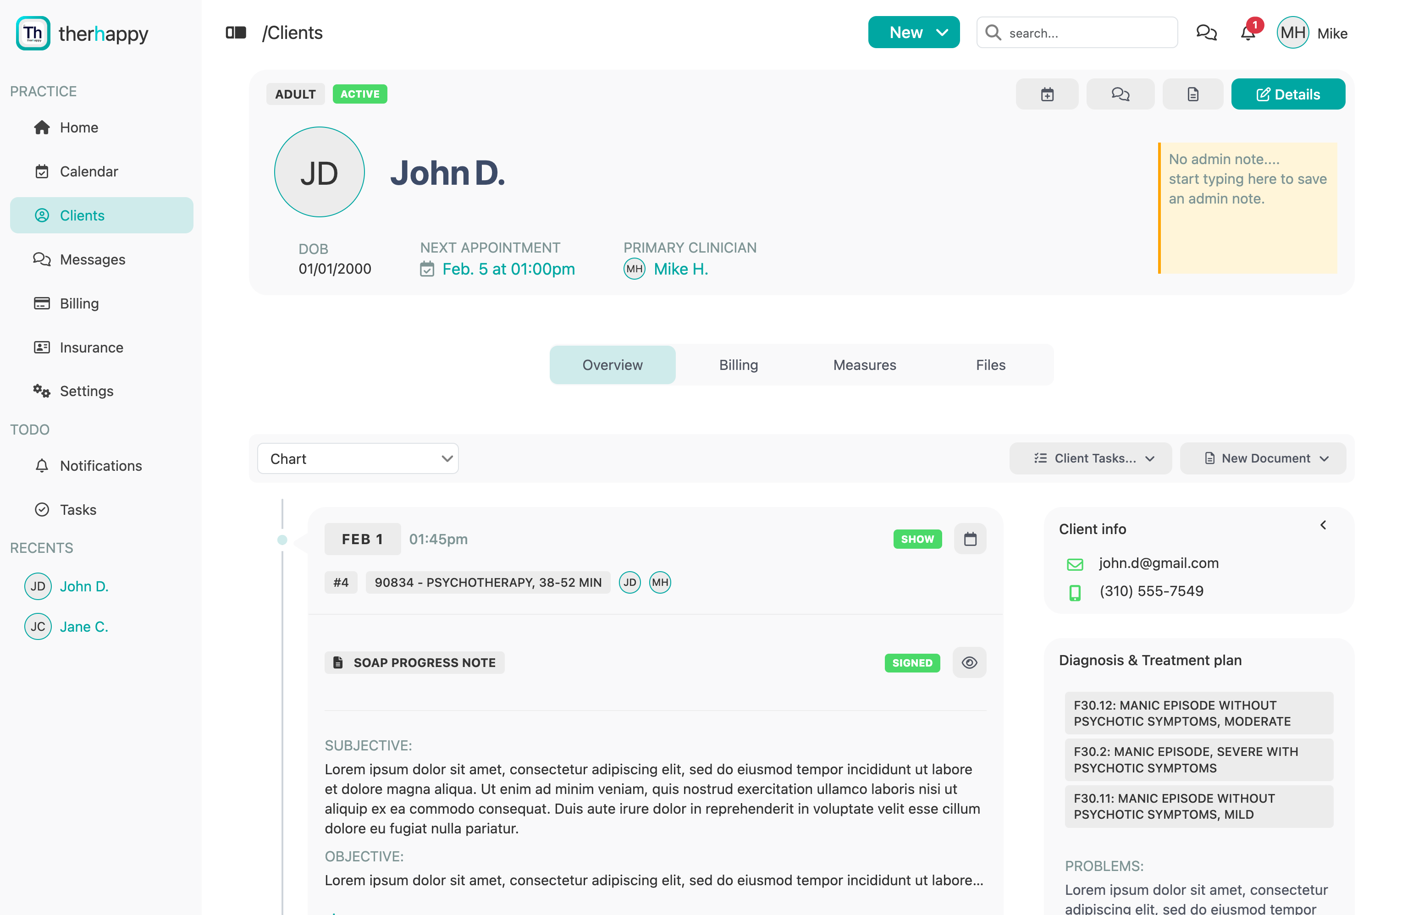Preview the signed SOAP Progress Note via eye icon
Screen dimensions: 1402x915
pyautogui.click(x=969, y=662)
